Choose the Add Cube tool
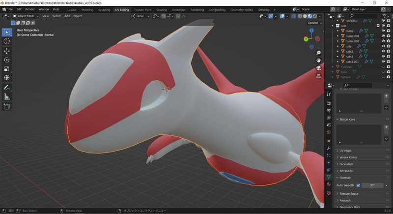The height and width of the screenshot is (214, 393). (7, 107)
